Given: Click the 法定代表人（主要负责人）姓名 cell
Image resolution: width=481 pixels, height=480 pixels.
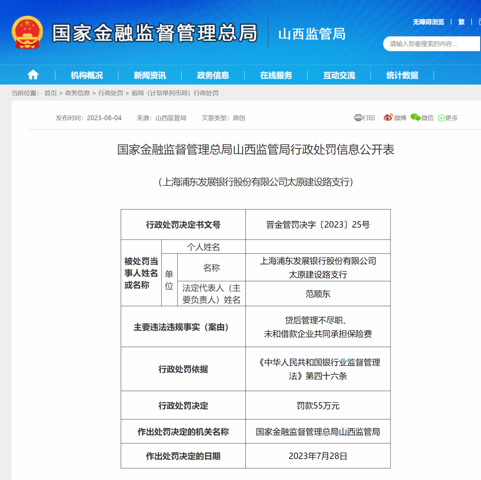Looking at the screenshot, I should point(212,294).
